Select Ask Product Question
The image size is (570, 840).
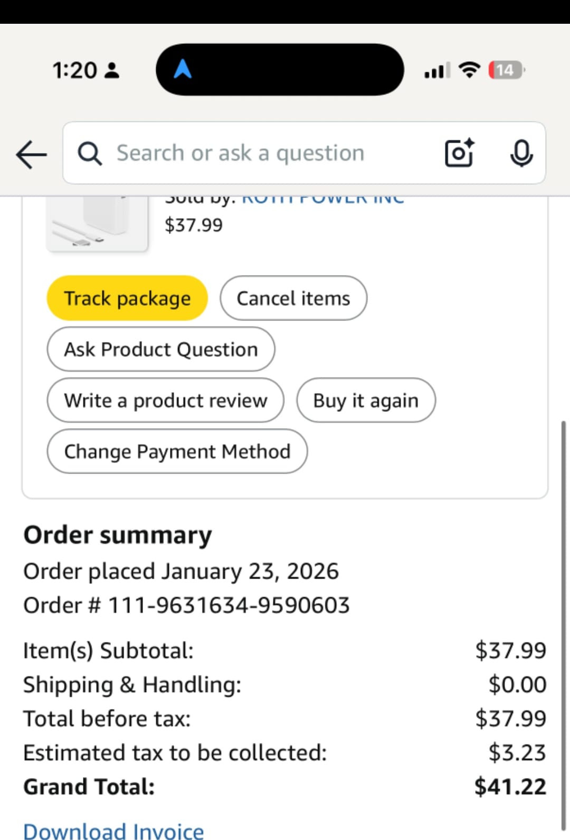(161, 350)
